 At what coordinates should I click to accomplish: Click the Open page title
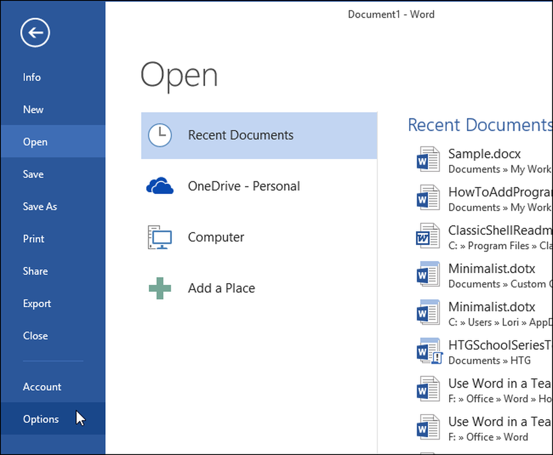(x=179, y=76)
